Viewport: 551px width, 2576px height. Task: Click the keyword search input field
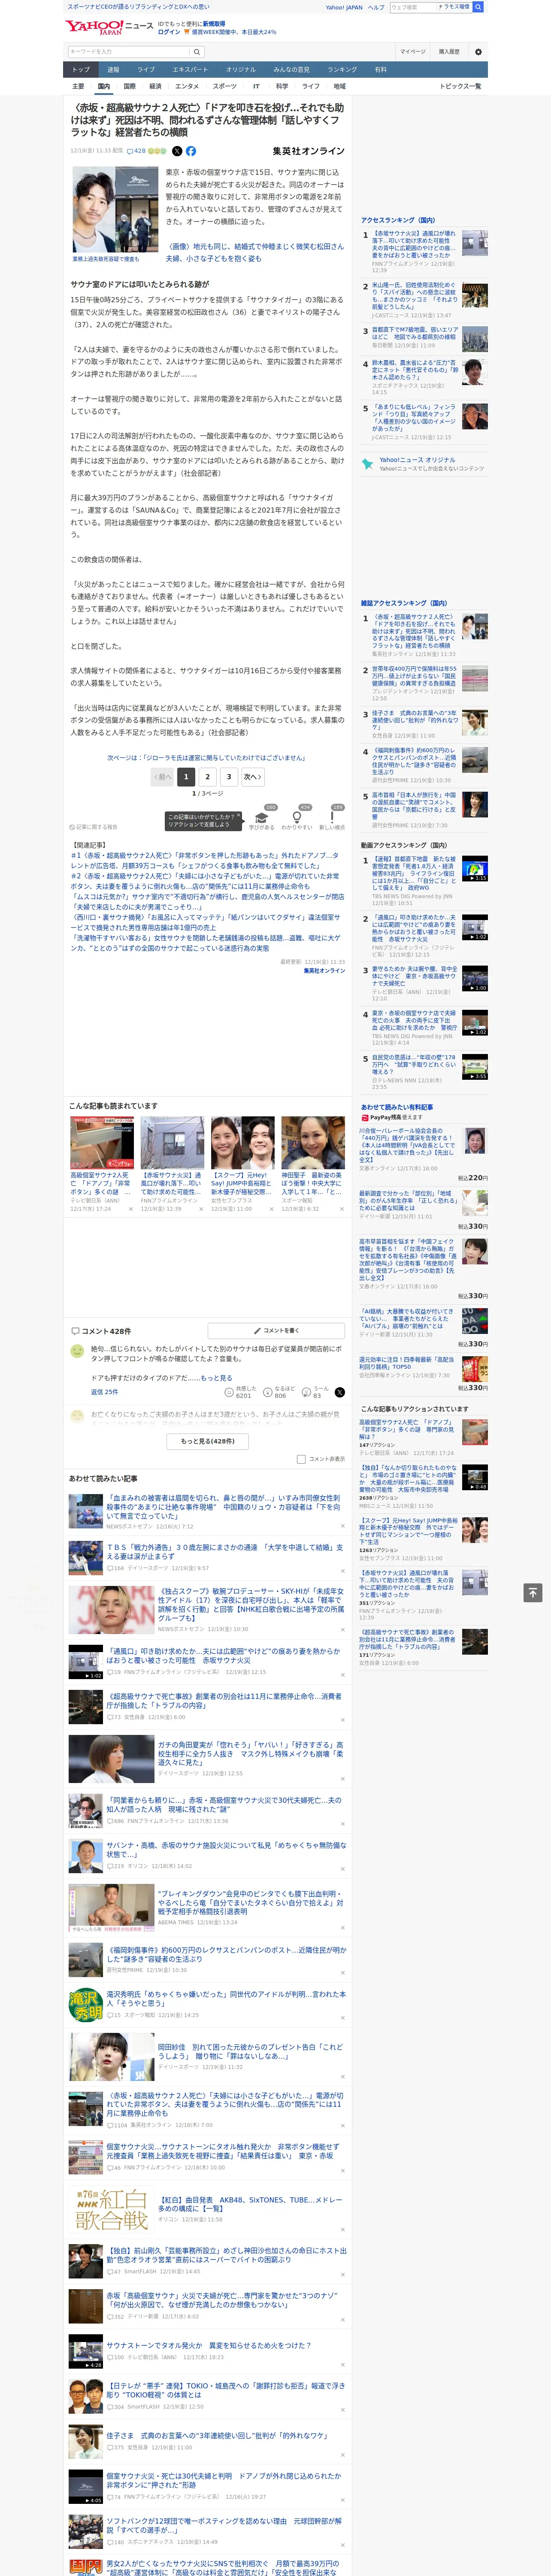[129, 51]
